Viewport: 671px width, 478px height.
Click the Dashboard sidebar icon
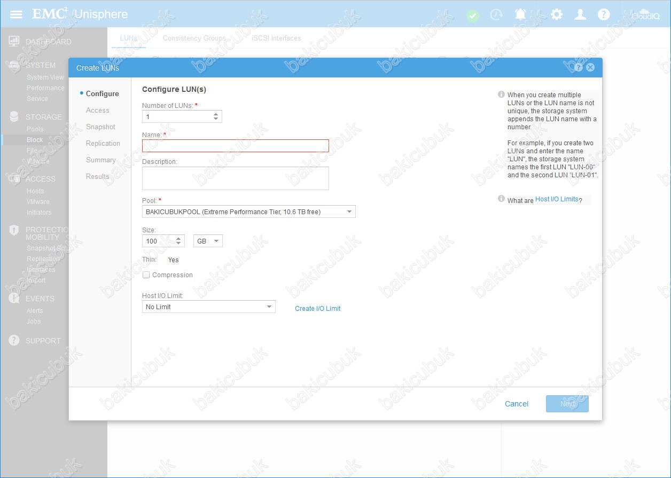(x=14, y=42)
